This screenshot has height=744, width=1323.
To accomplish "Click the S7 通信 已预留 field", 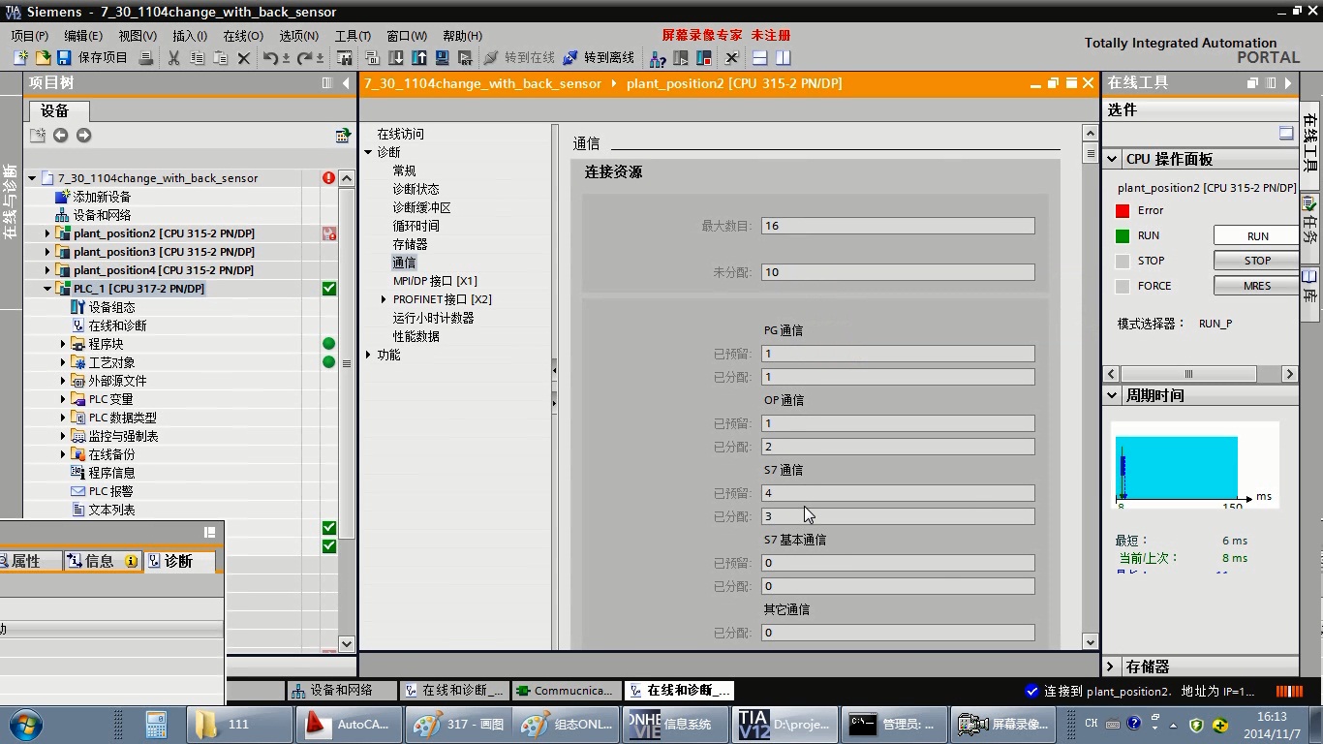I will coord(898,493).
